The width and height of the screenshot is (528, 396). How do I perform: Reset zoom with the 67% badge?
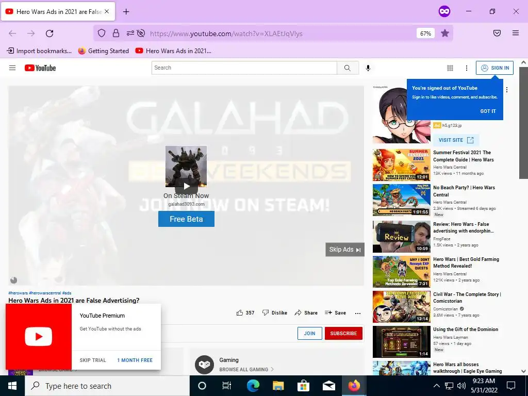click(425, 34)
